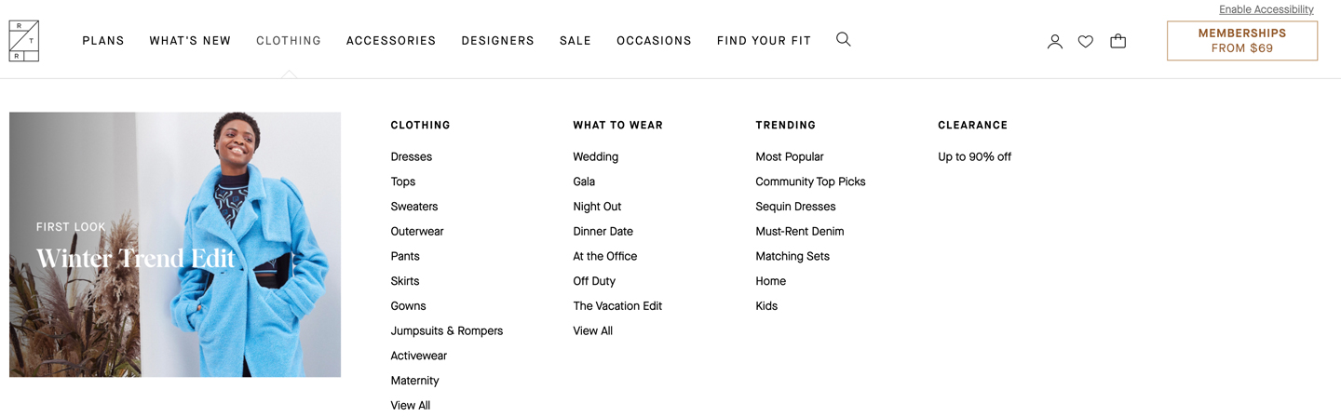The height and width of the screenshot is (417, 1341).
Task: Open the Winter Trend Edit banner image
Action: [175, 245]
